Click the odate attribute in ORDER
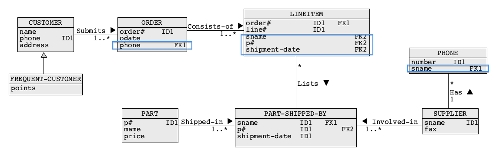Image resolution: width=496 pixels, height=156 pixels. click(x=130, y=38)
